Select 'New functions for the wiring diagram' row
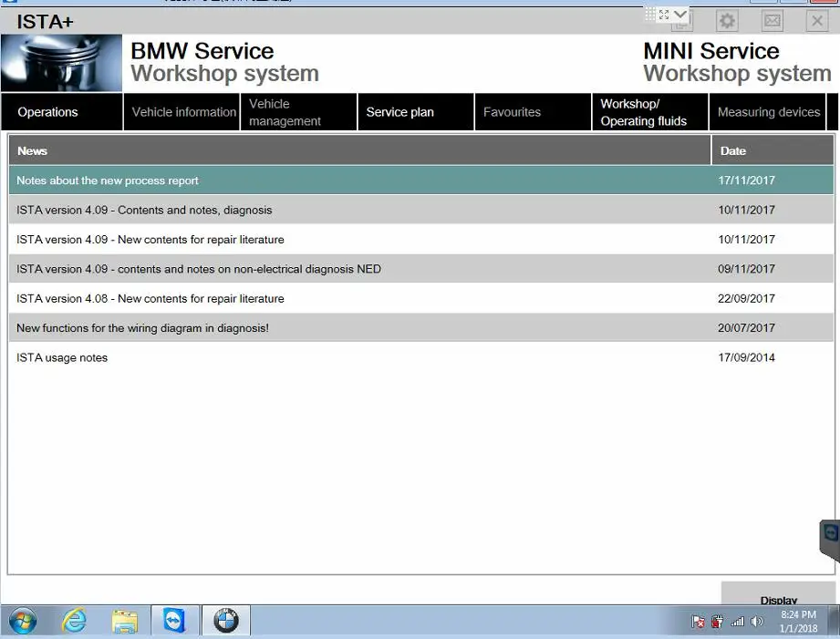Viewport: 840px width, 639px height. (x=421, y=328)
